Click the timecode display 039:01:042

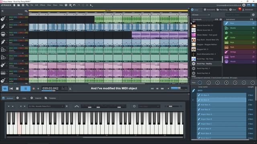click(50, 88)
